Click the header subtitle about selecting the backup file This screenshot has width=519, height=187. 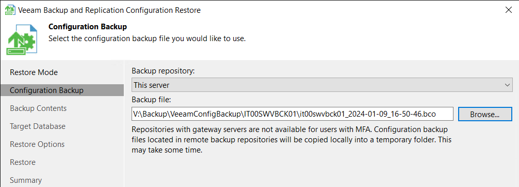147,39
